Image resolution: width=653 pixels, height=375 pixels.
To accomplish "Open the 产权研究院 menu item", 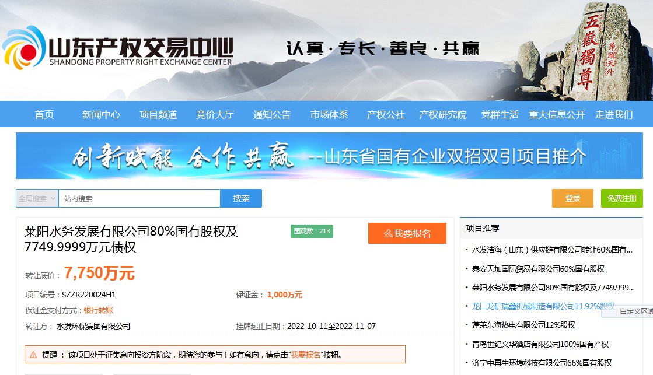I will pos(443,114).
